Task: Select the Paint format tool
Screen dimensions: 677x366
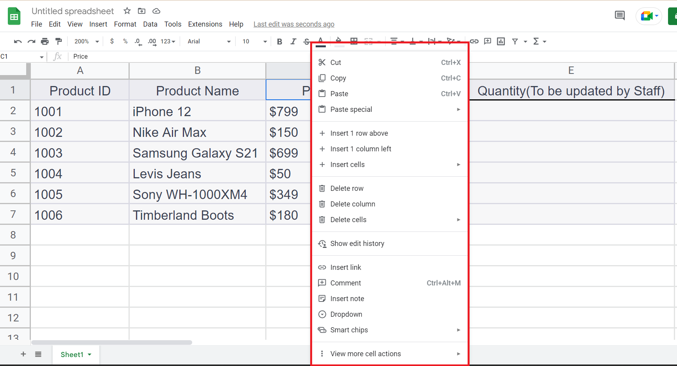Action: coord(59,41)
